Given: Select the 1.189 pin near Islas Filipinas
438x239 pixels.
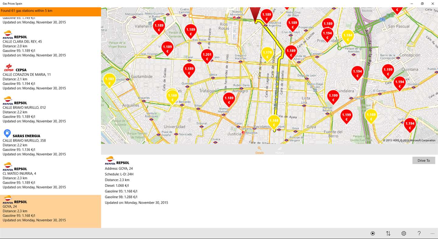Looking at the screenshot, I should 167,49.
